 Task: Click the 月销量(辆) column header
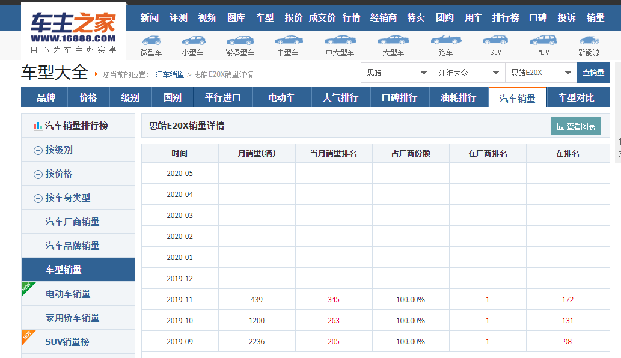(x=257, y=153)
